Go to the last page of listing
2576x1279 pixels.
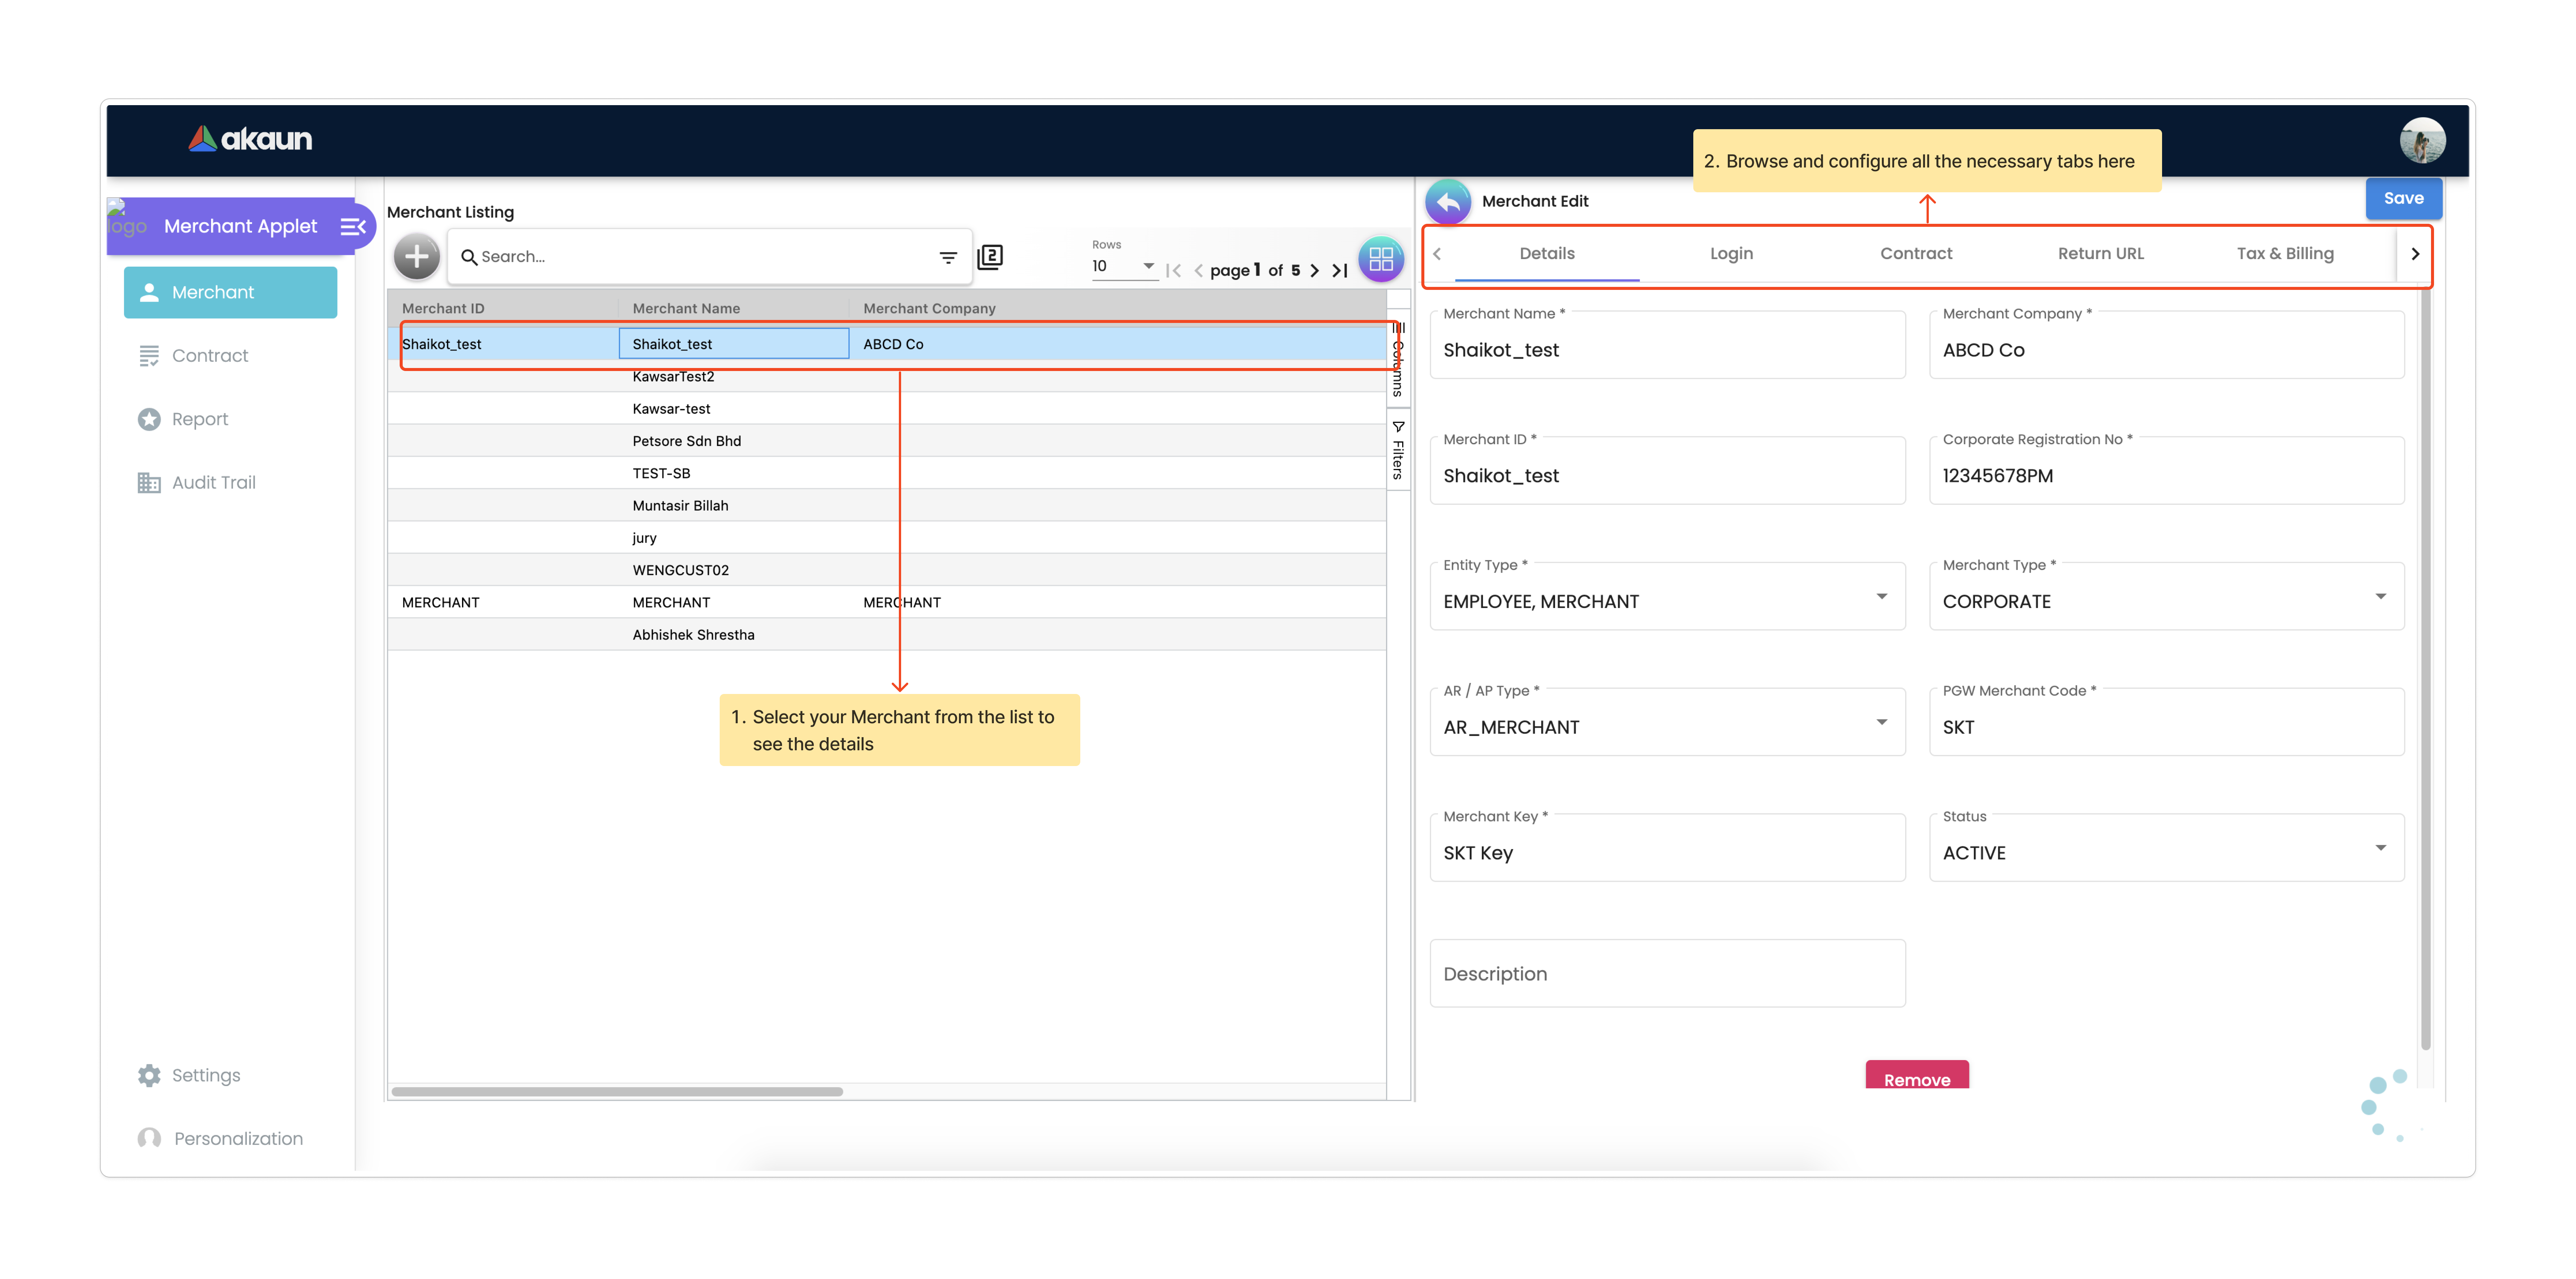click(1340, 271)
